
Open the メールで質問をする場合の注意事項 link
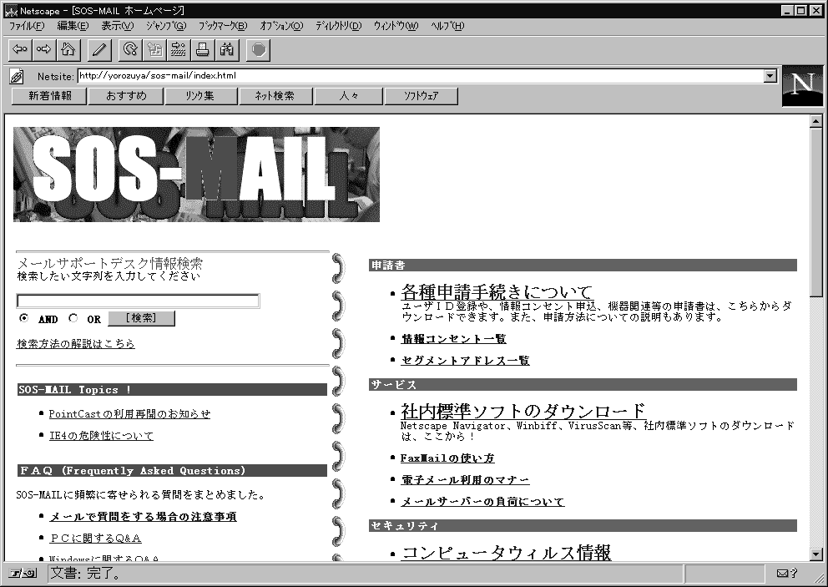(143, 517)
